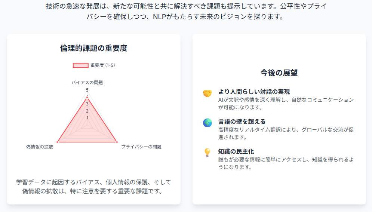Image resolution: width=372 pixels, height=212 pixels.
Task: Click the intro paragraph starting with 技術の急速な発展
Action: pyautogui.click(x=186, y=11)
